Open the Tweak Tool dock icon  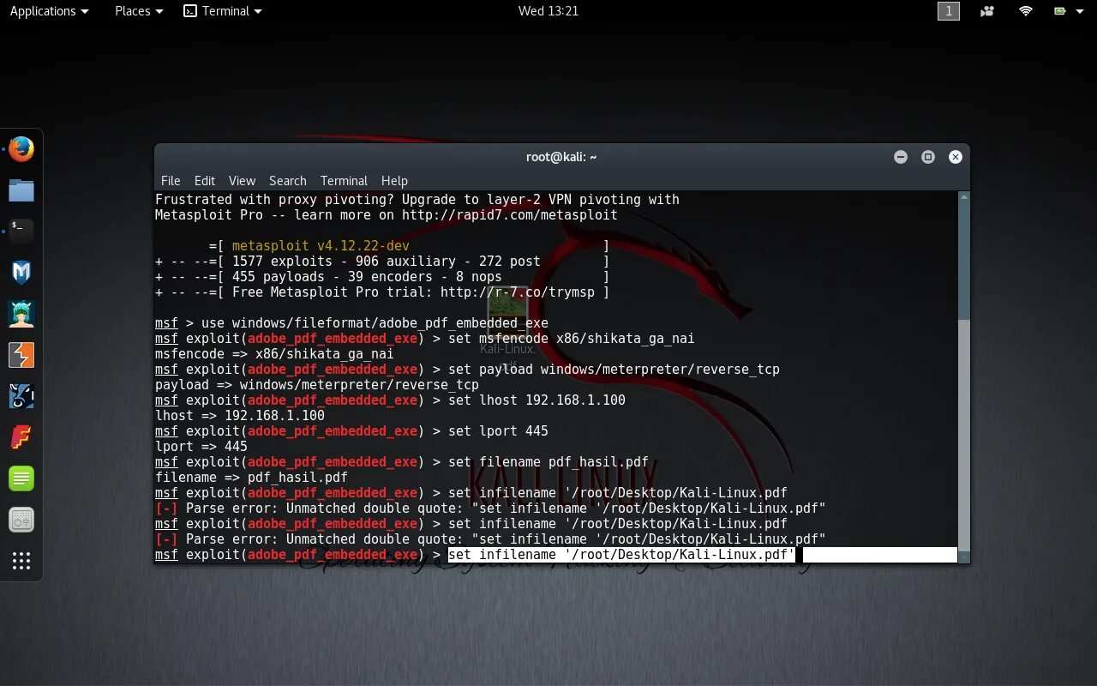pos(21,520)
